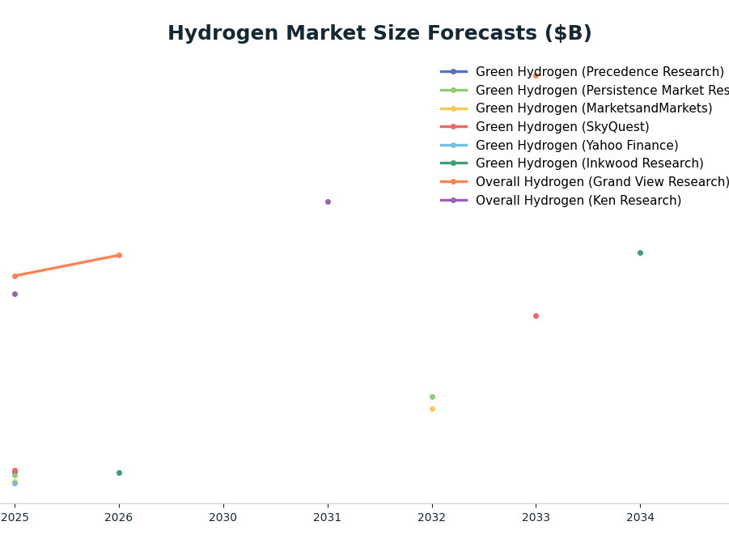Select the Green Hydrogen (Persistence Market Res legend label

(602, 91)
